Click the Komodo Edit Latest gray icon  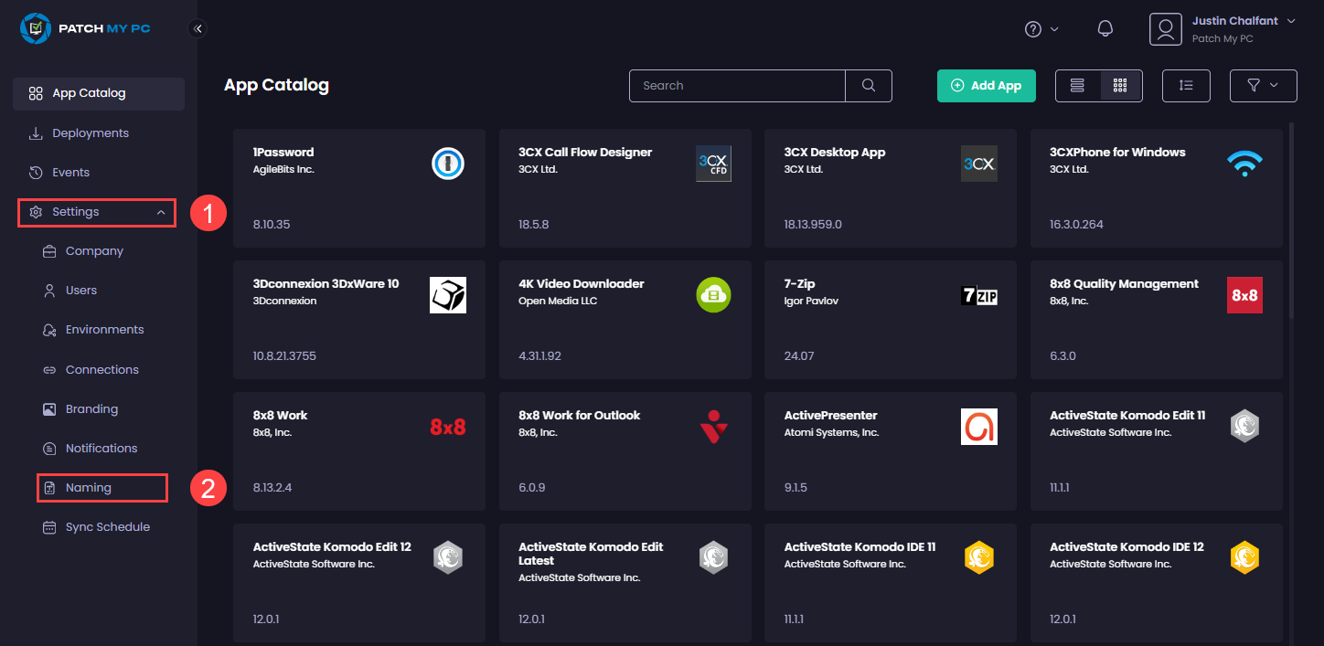(713, 557)
